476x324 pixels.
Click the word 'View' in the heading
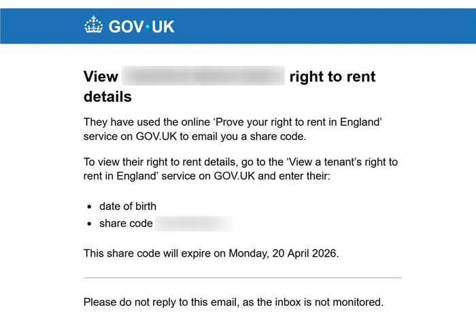coord(101,76)
